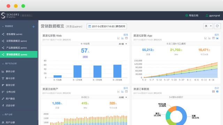Screen dimensions: 223x125
Task: Click the 16,471 value on App card
Action: (x=204, y=50)
